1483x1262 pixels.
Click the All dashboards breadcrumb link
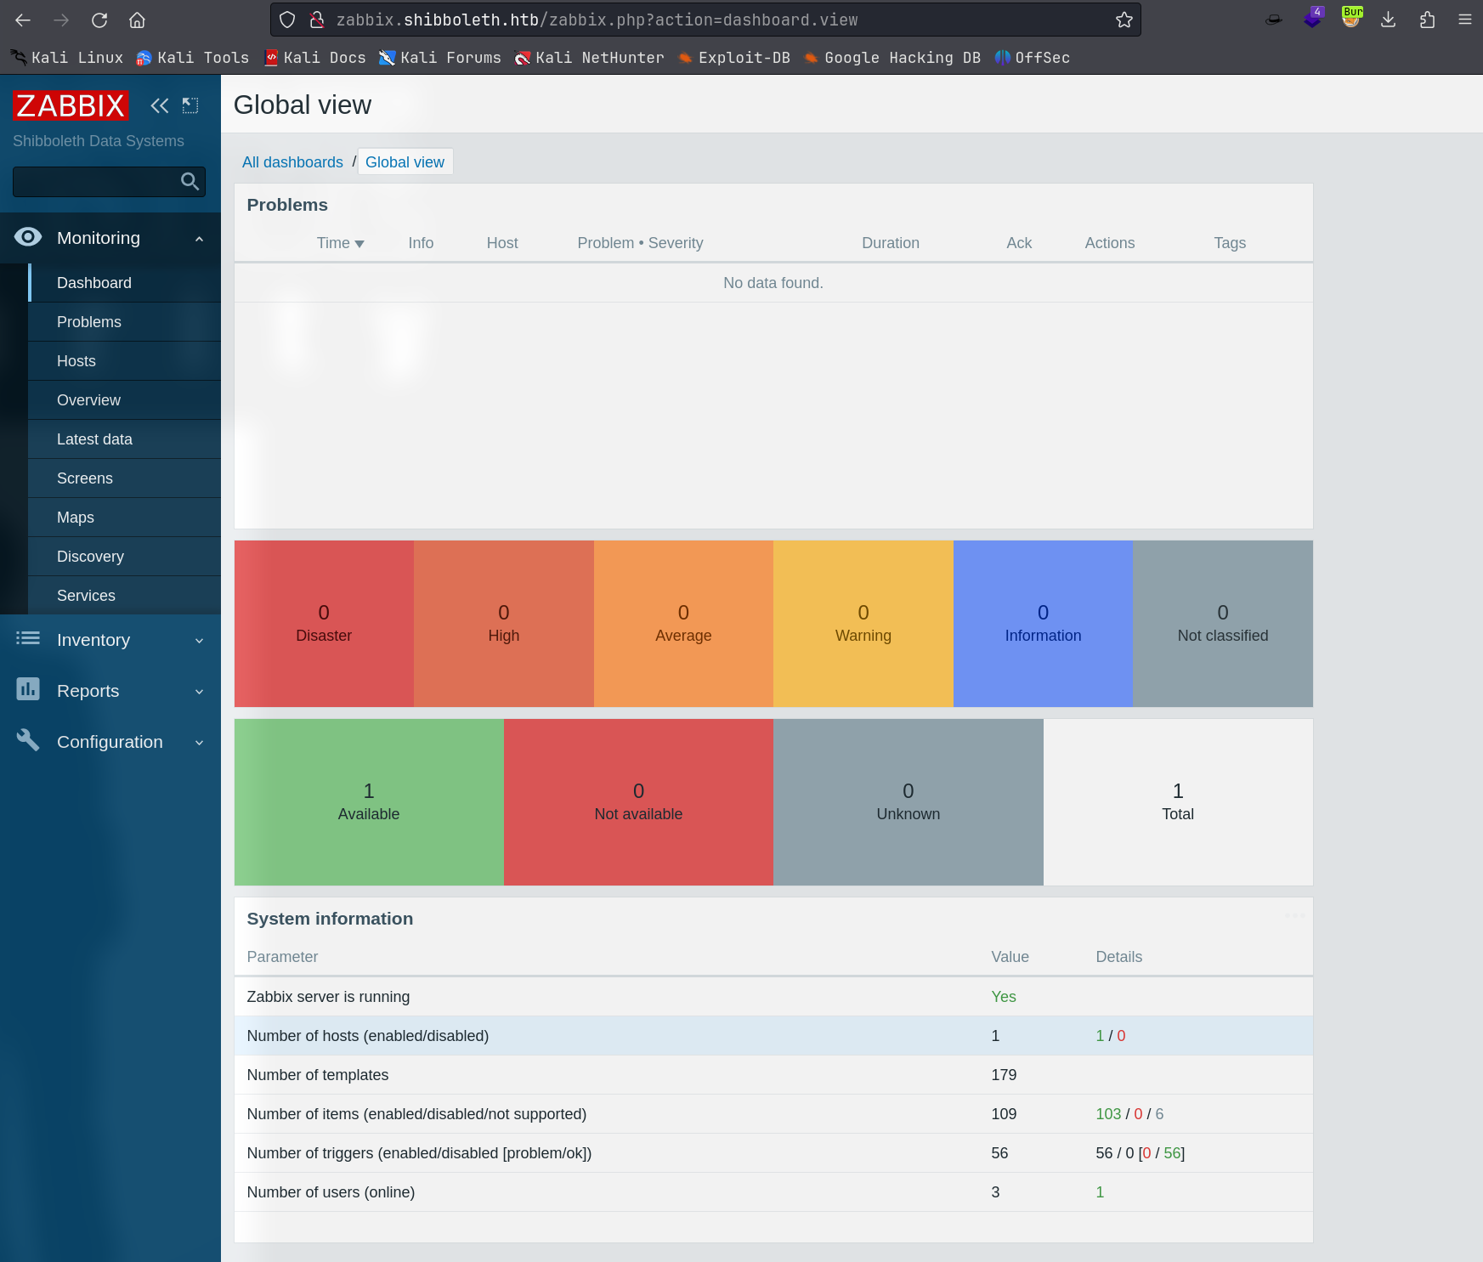coord(292,162)
